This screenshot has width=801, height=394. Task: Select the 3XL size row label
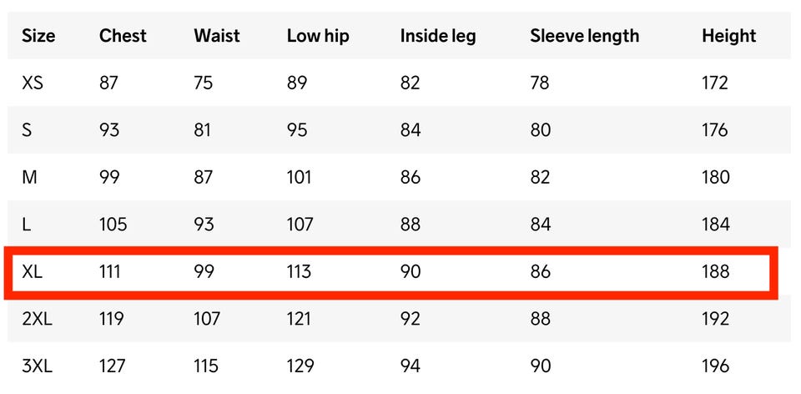click(x=38, y=366)
